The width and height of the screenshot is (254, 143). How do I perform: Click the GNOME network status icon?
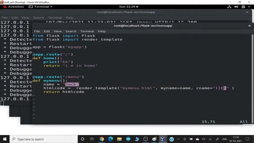(229, 7)
